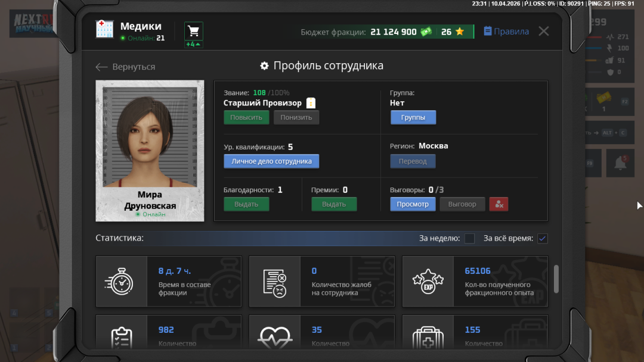Click the red dismiss-employee icon near Выговор
Viewport: 644px width, 362px height.
[499, 204]
